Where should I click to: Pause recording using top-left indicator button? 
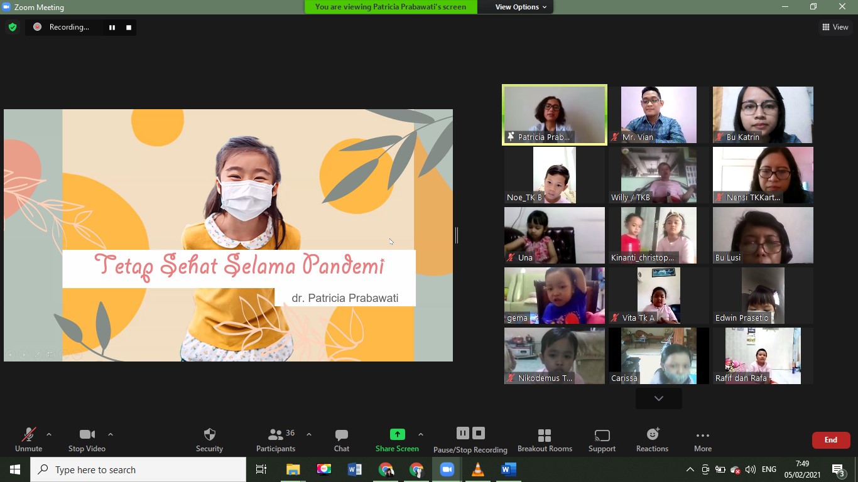click(112, 27)
